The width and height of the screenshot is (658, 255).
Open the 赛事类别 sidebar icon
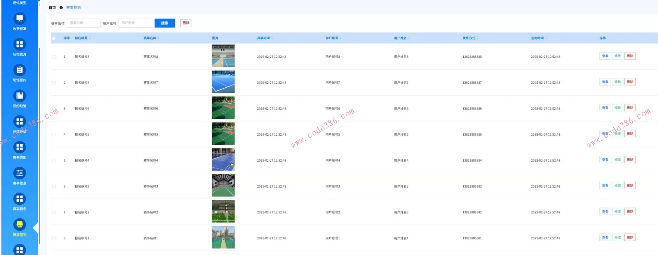(20, 147)
